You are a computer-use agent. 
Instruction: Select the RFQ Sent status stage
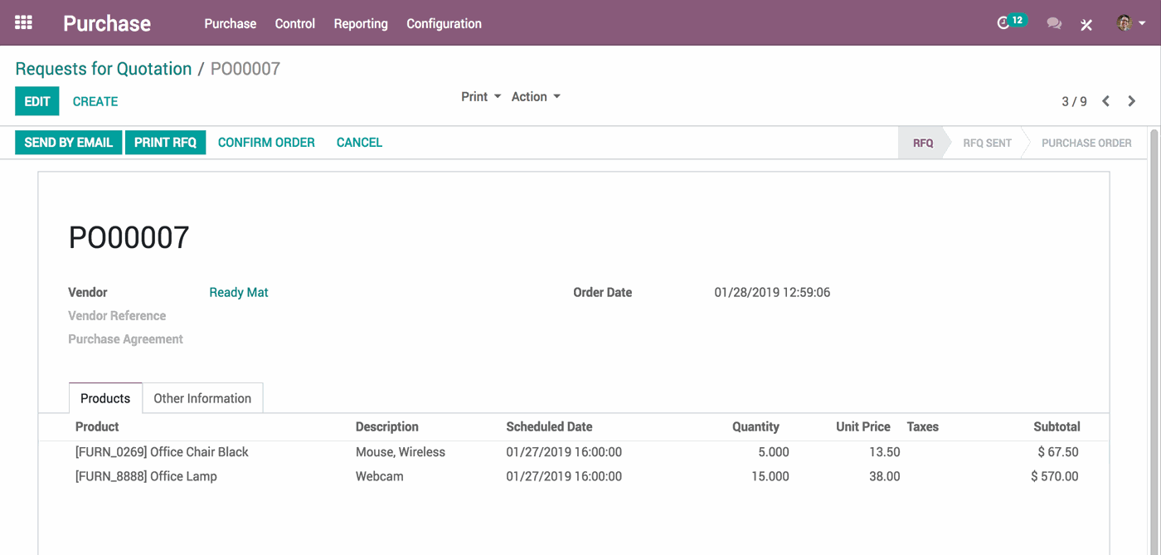click(x=987, y=143)
